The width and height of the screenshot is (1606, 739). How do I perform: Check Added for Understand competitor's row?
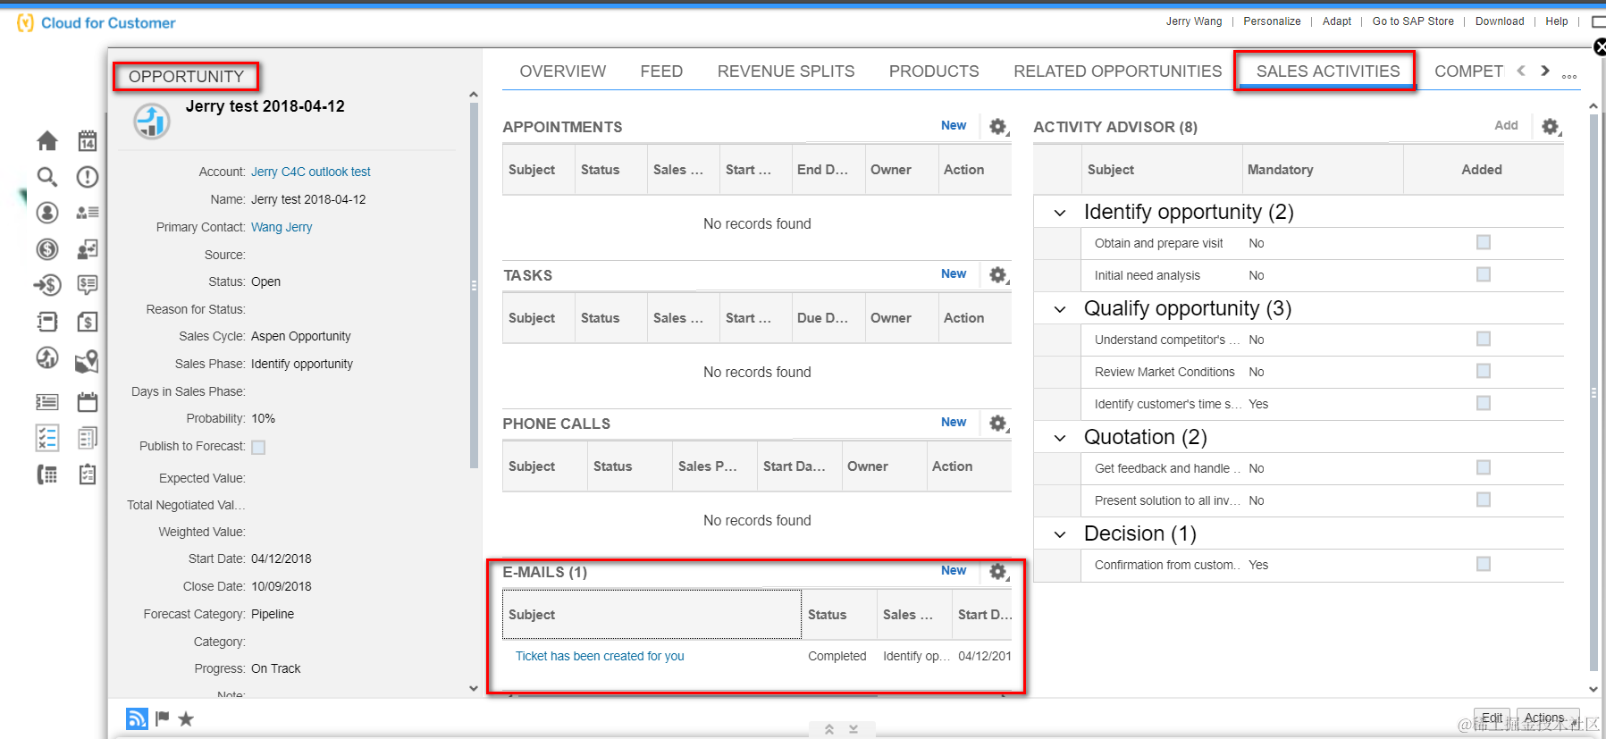(x=1484, y=339)
